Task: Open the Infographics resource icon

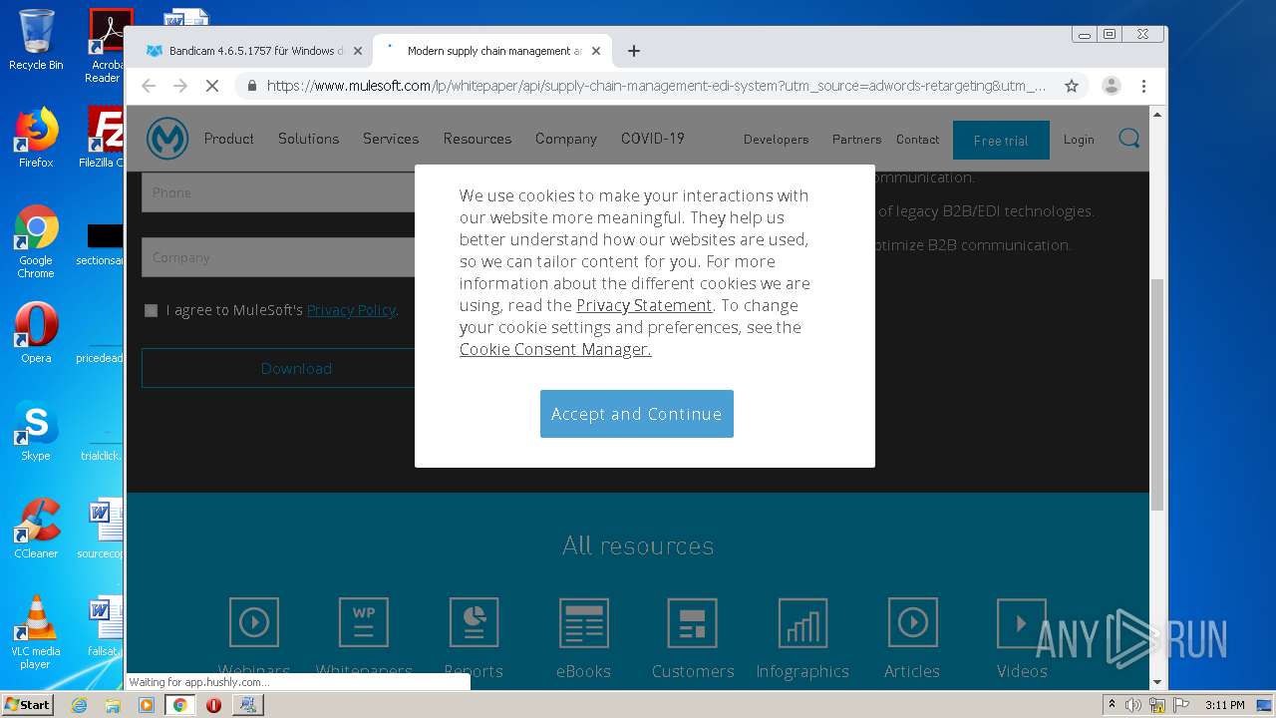Action: click(x=802, y=622)
